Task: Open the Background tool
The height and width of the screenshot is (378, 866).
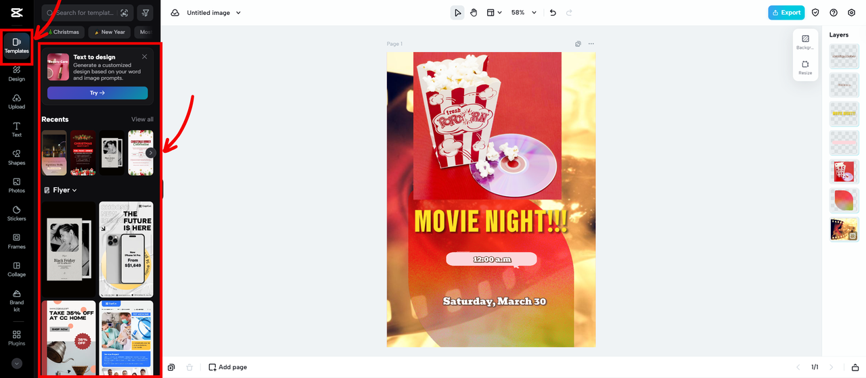Action: pyautogui.click(x=805, y=43)
